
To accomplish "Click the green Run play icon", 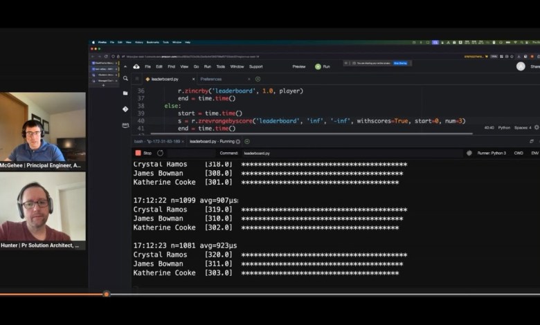I will (x=318, y=66).
